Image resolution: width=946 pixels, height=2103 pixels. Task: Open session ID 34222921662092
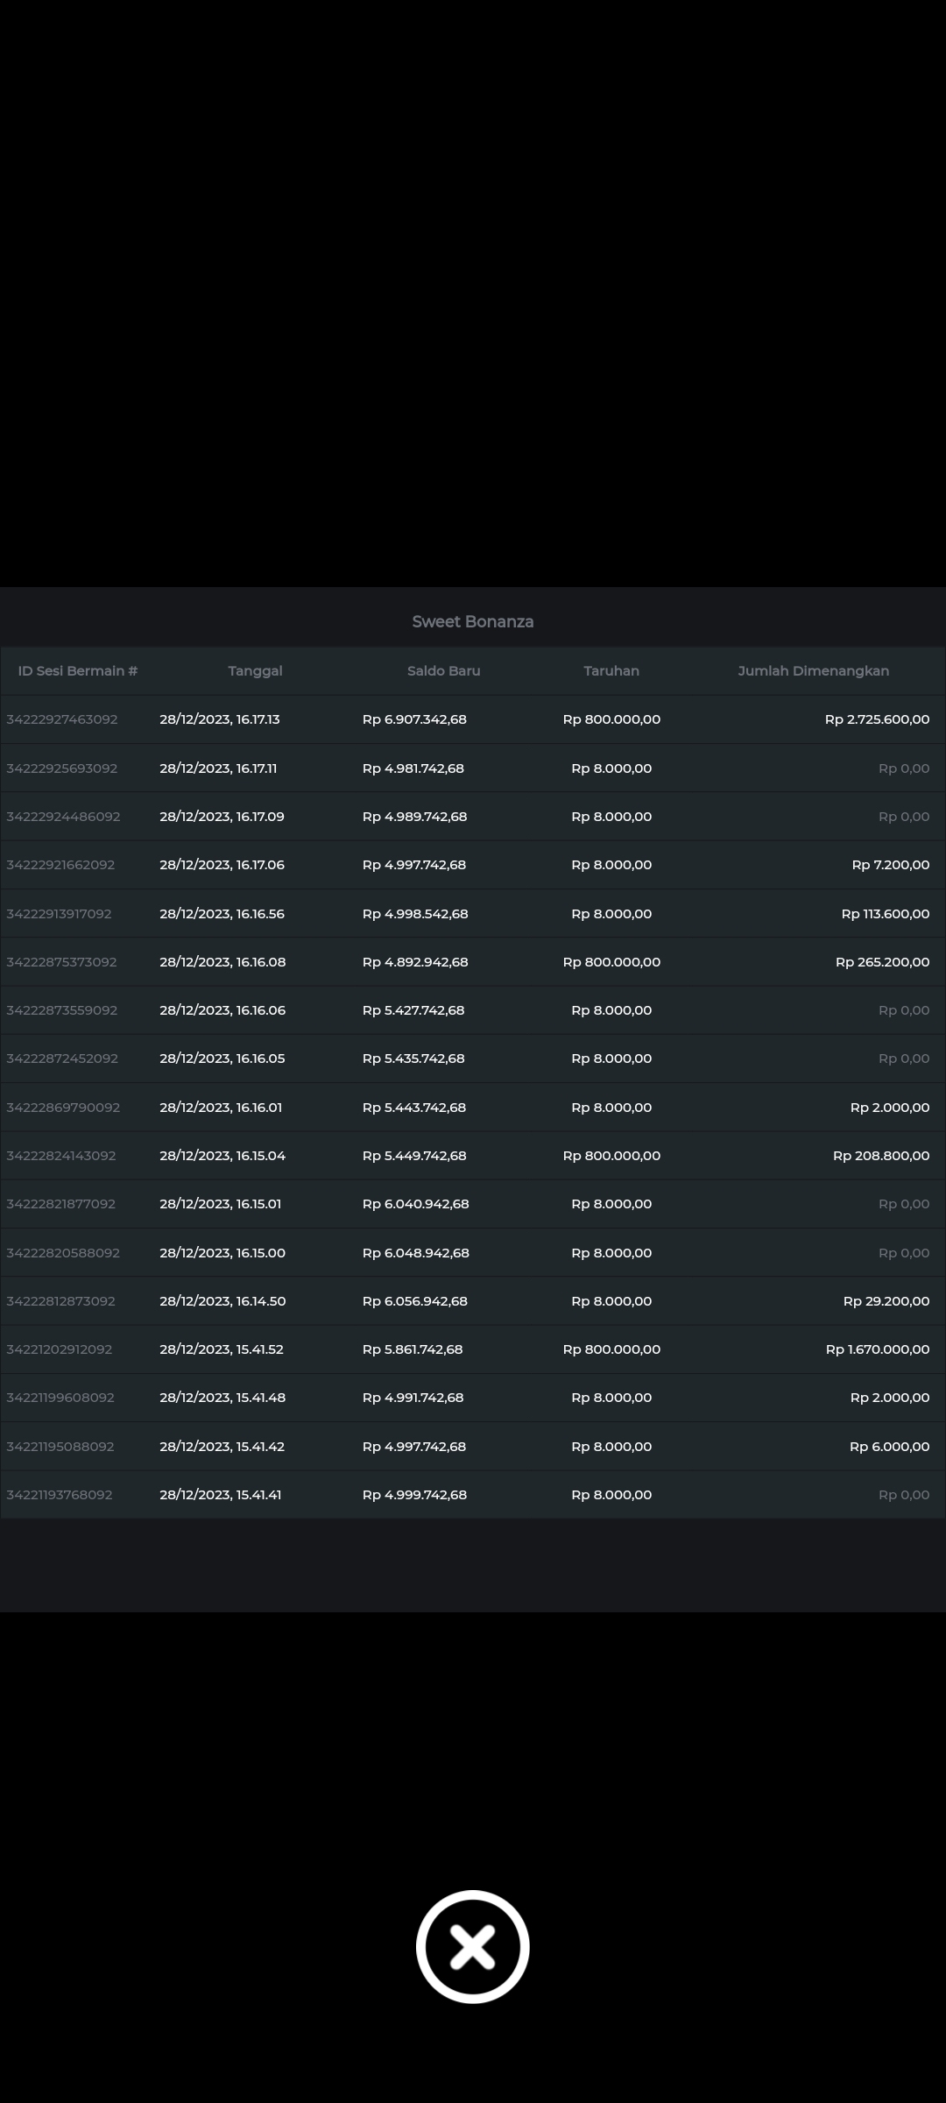click(x=60, y=865)
